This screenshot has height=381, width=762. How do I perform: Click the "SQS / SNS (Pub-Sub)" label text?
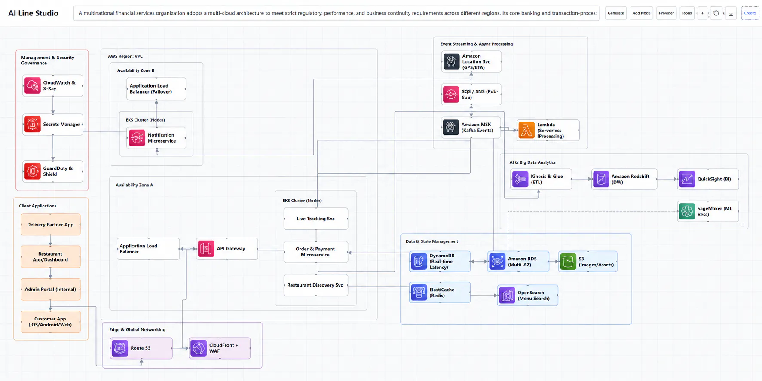pos(480,94)
